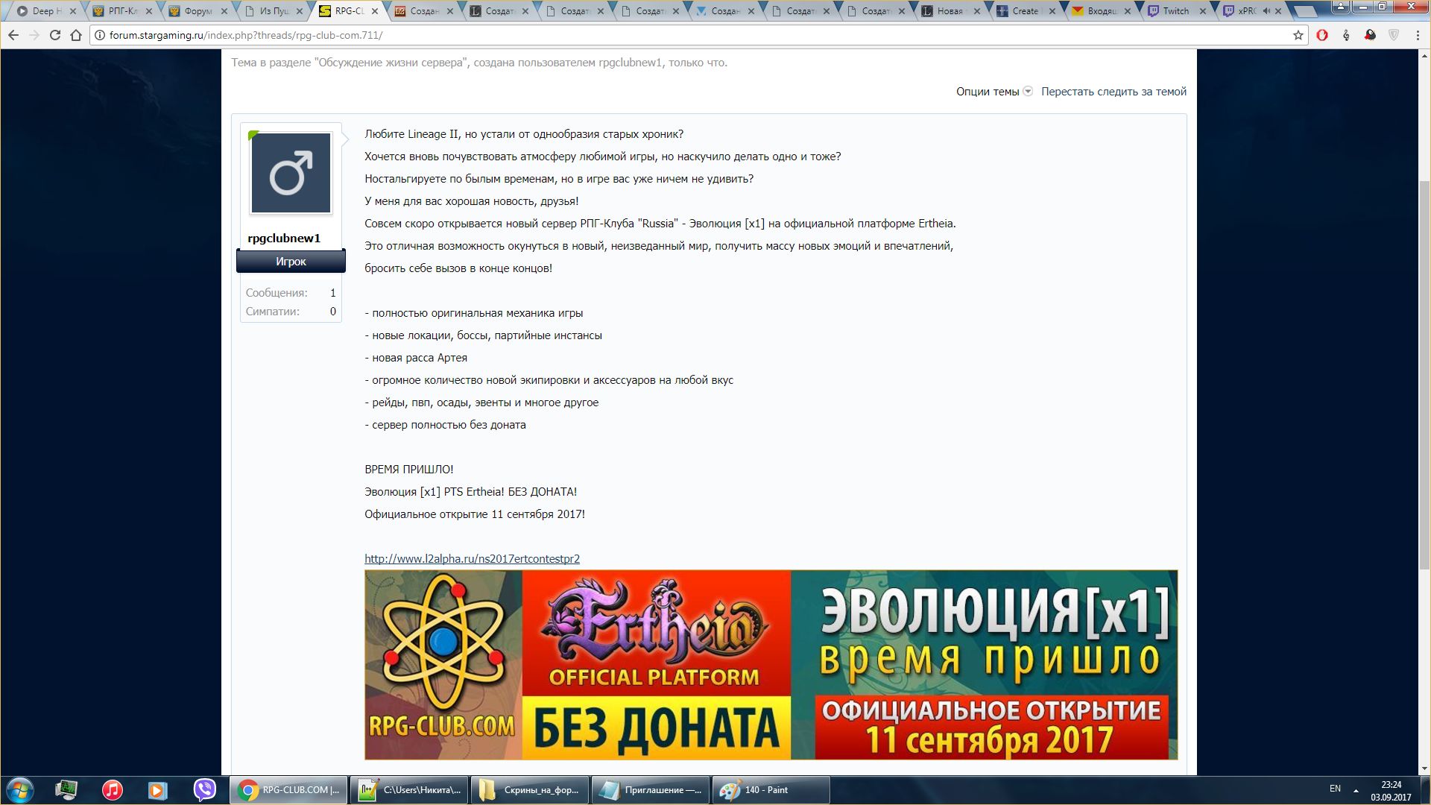Show hidden system tray icons
Viewport: 1431px width, 805px height.
pos(1356,790)
